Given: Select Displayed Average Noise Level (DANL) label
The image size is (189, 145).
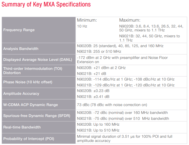Looking at the screenshot, I should (x=38, y=60).
